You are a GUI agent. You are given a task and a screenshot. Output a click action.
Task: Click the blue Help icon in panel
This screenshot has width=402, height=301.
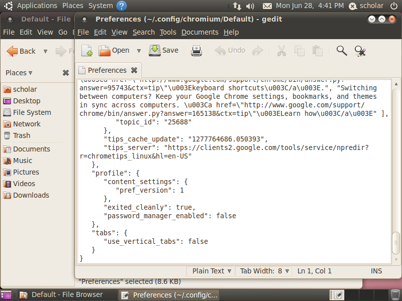pos(122,6)
